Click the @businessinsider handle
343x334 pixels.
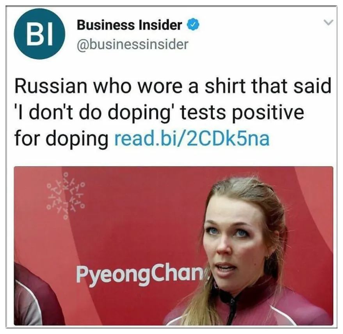(x=132, y=44)
